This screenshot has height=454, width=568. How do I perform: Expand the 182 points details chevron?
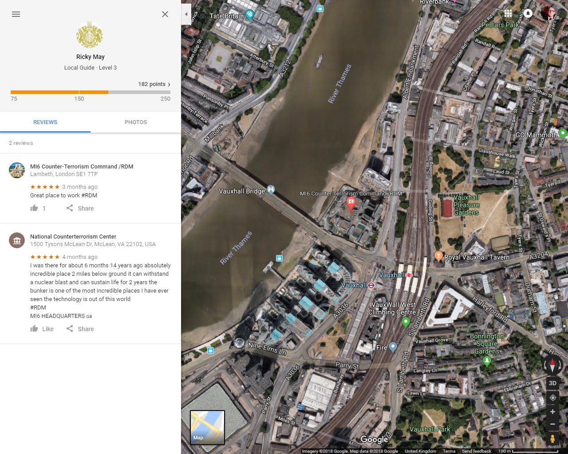(169, 84)
